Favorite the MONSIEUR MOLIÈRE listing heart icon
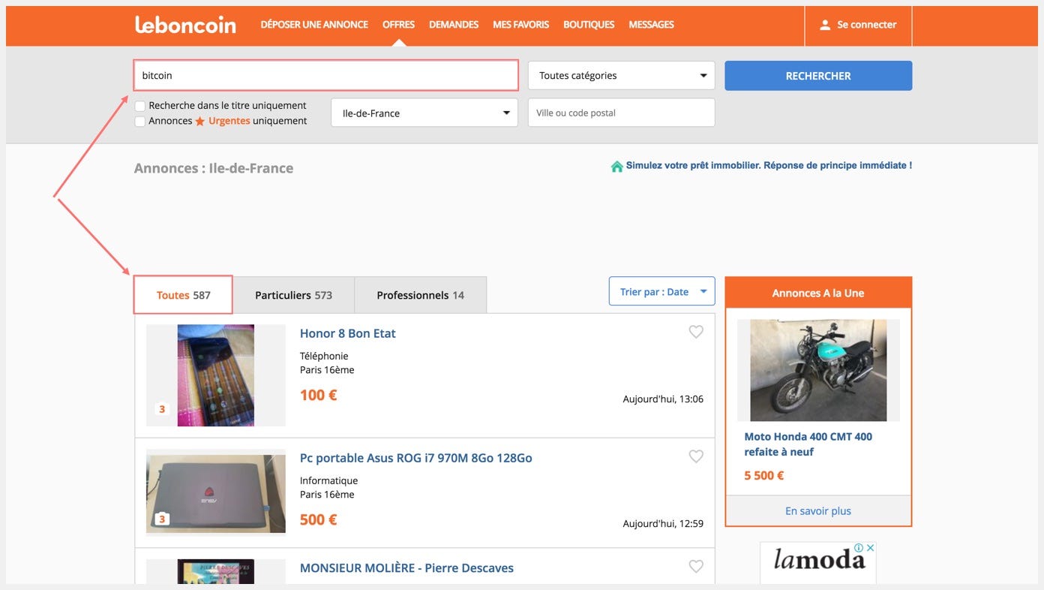 click(695, 566)
